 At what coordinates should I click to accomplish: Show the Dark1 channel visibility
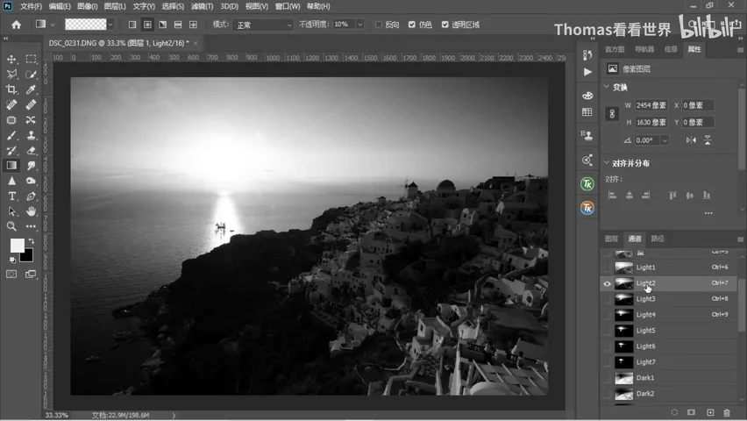(x=607, y=378)
